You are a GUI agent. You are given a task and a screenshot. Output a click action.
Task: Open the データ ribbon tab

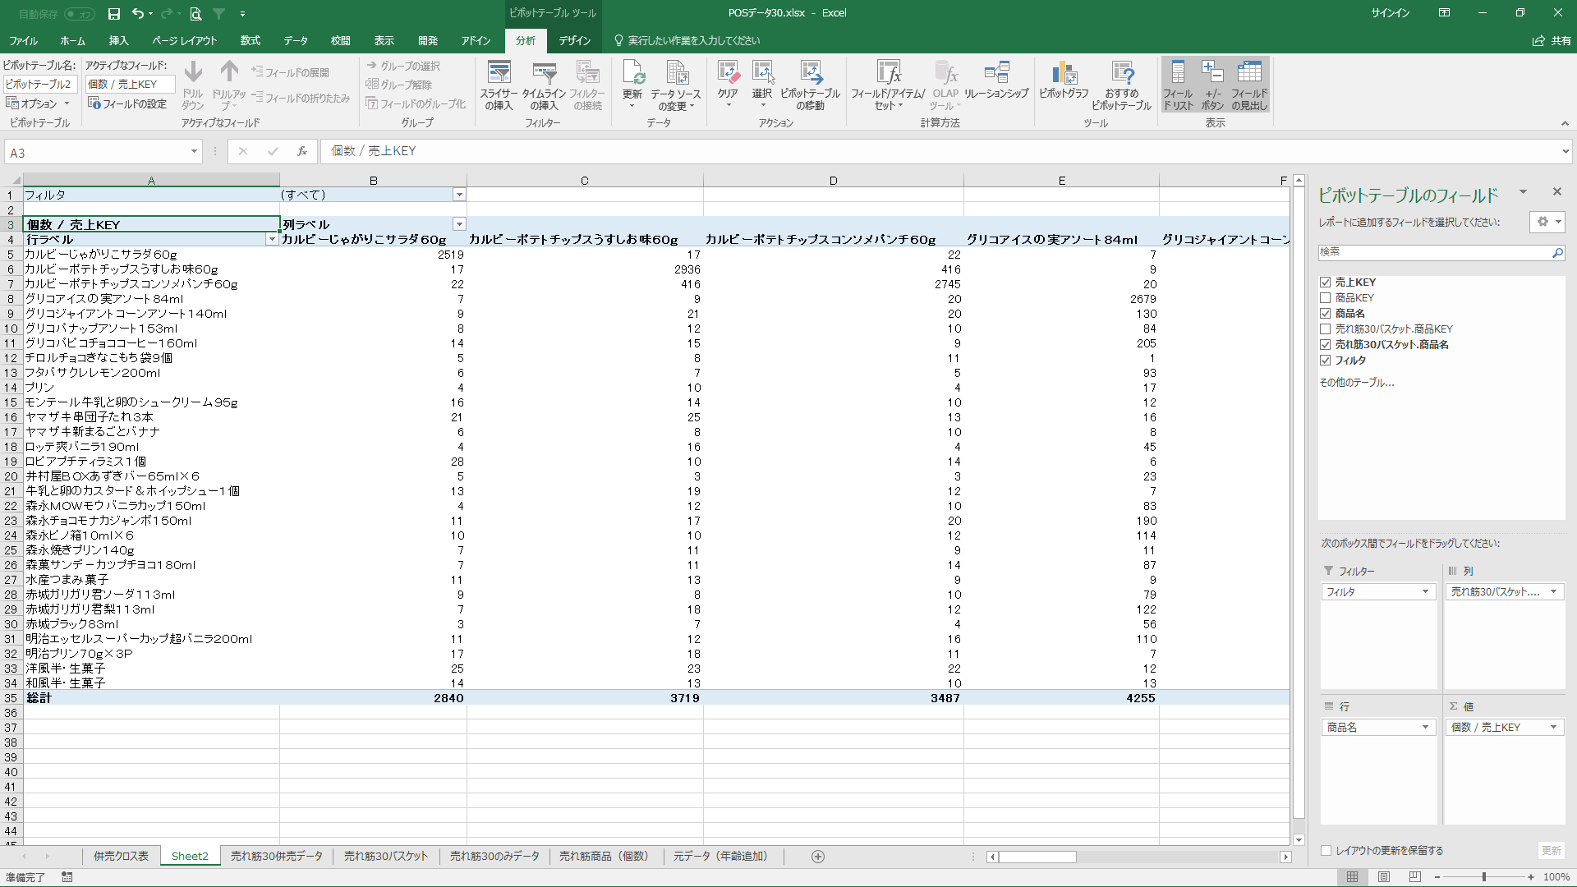coord(296,41)
